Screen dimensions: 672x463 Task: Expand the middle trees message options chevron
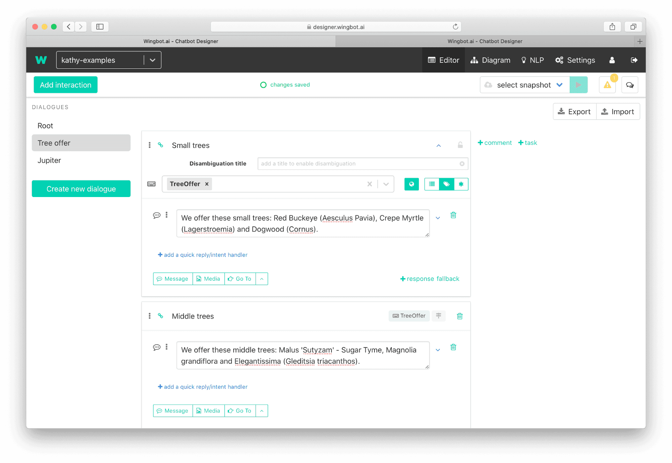[x=438, y=350]
